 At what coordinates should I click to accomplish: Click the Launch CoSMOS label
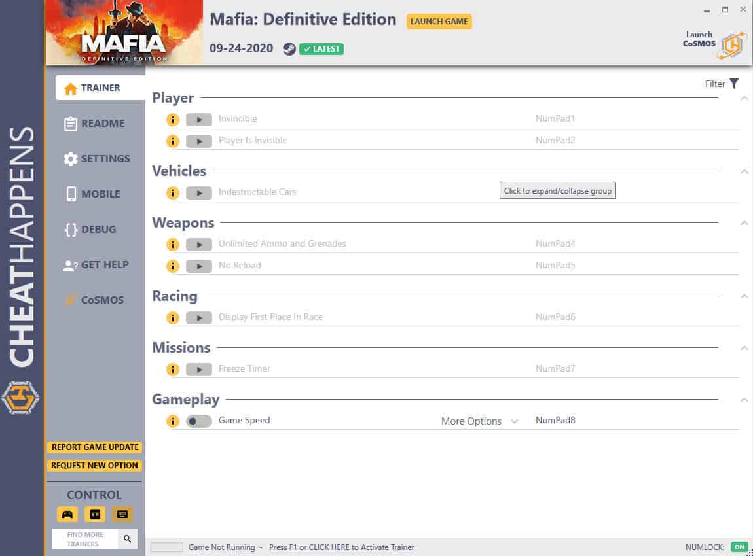699,39
